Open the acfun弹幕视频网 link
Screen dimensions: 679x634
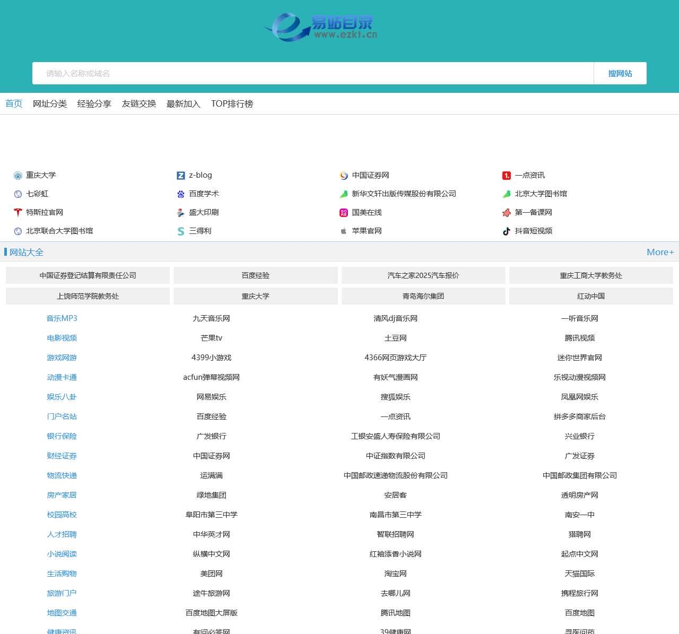click(211, 377)
